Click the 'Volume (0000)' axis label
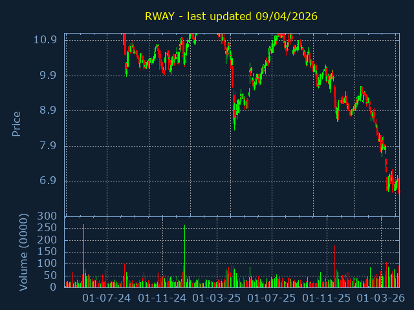The height and width of the screenshot is (310, 414). [x=23, y=251]
